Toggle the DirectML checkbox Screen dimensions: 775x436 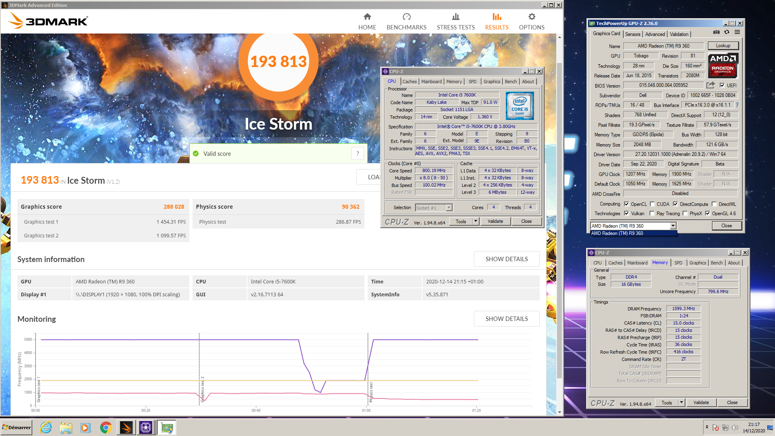pyautogui.click(x=714, y=204)
